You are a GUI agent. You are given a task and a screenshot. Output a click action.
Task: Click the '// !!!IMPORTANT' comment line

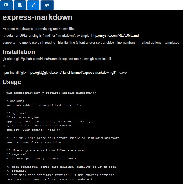[63, 138]
